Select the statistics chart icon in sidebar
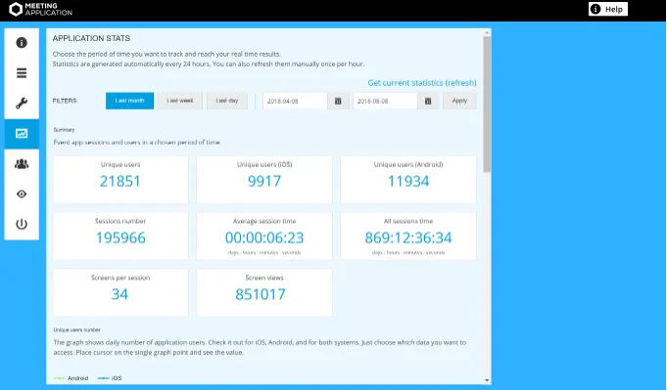This screenshot has height=390, width=667. tap(22, 134)
